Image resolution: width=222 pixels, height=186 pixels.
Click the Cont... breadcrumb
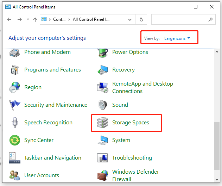click(x=59, y=19)
